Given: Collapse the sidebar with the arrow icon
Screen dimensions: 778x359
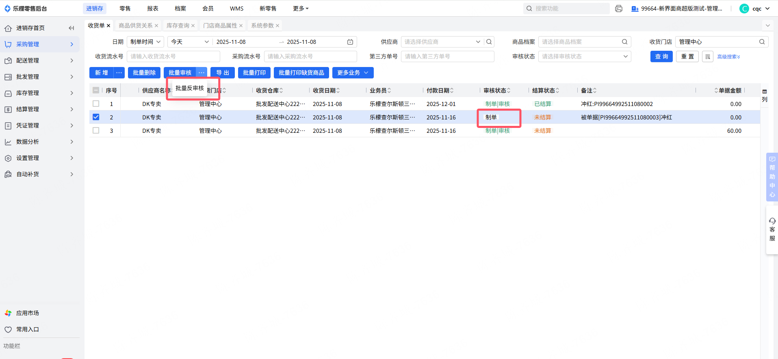Looking at the screenshot, I should (72, 28).
